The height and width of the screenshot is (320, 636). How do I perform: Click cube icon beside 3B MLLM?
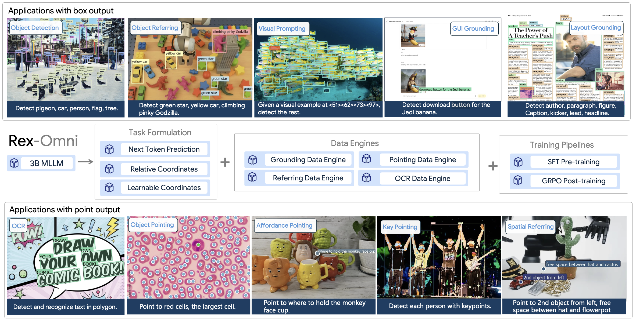click(14, 163)
